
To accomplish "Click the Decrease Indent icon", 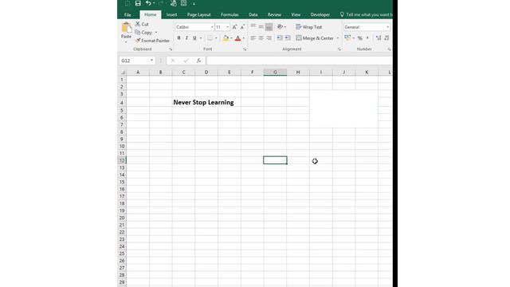I will [x=280, y=38].
